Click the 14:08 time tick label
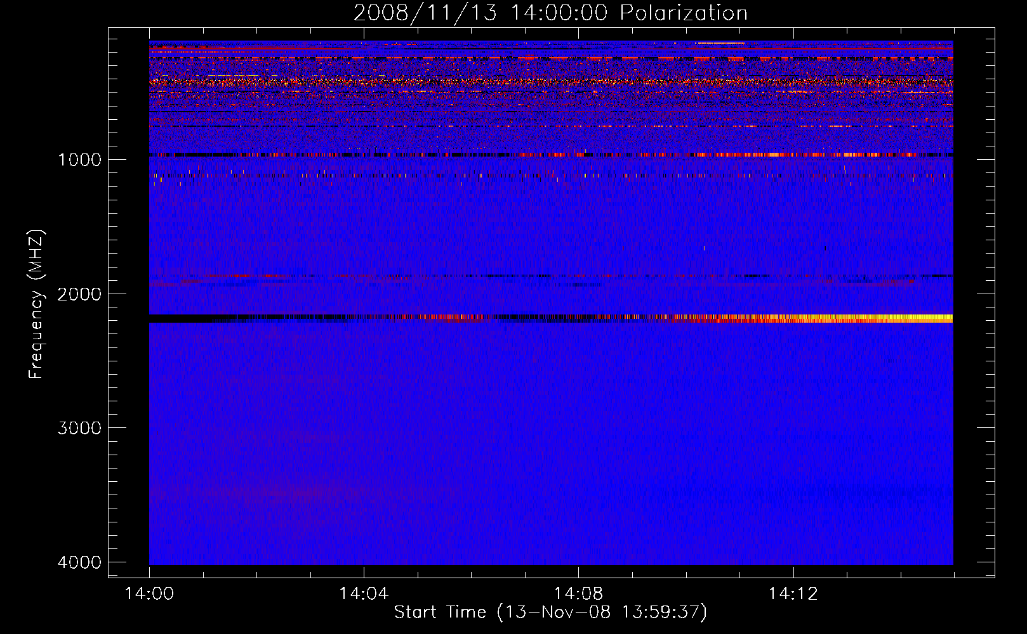This screenshot has height=634, width=1027. pyautogui.click(x=578, y=593)
